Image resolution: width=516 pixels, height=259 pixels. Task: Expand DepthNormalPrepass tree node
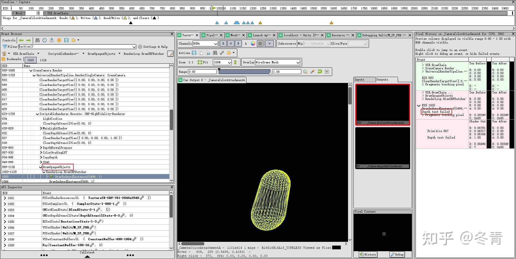41,148
